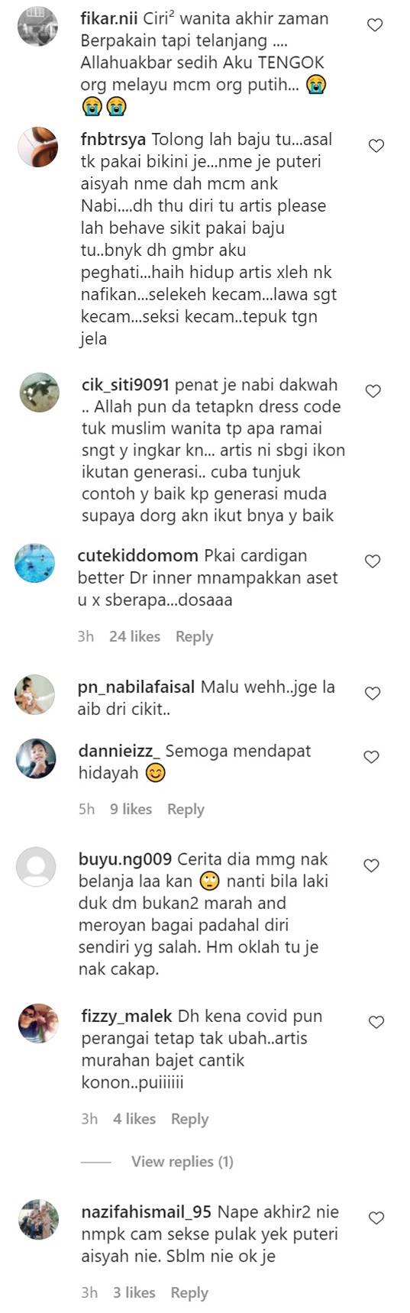Like buyu.ng009's comment
410x1313 pixels.
pyautogui.click(x=371, y=865)
